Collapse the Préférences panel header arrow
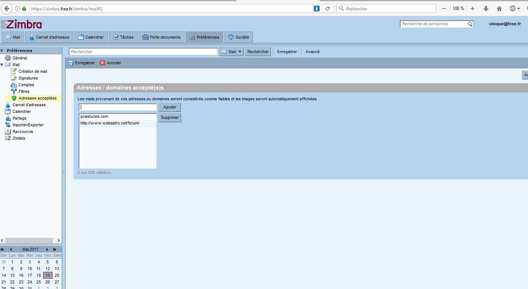Screen dimensions: 528x289 [2, 51]
